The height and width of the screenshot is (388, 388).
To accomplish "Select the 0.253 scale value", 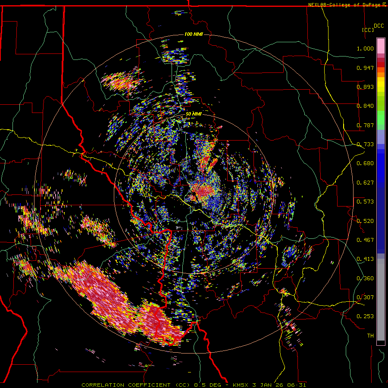I will click(365, 316).
